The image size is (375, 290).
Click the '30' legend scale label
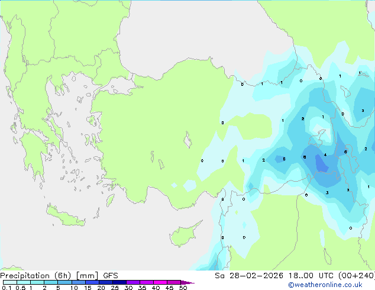tap(128, 288)
